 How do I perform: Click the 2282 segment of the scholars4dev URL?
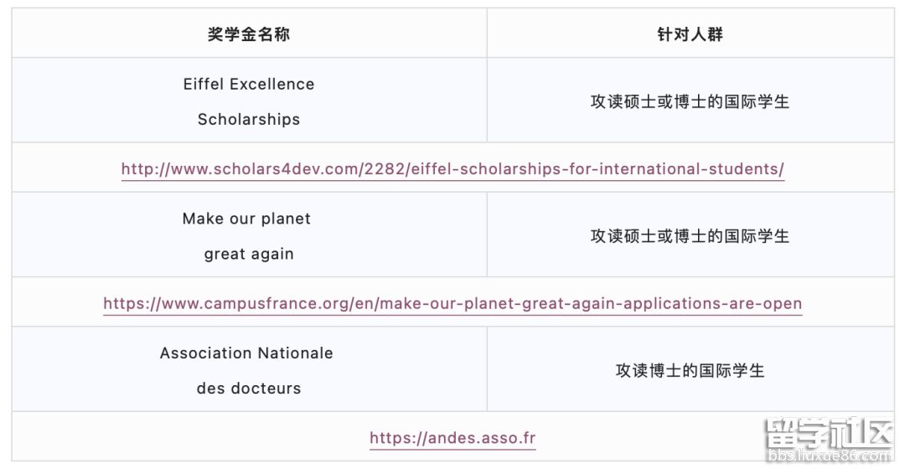pyautogui.click(x=385, y=169)
